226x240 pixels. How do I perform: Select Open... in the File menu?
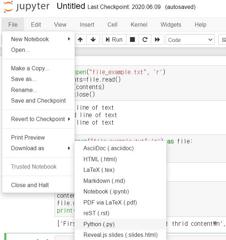pyautogui.click(x=38, y=50)
